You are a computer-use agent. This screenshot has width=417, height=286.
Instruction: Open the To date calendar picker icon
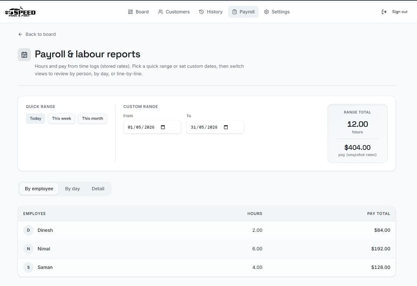pyautogui.click(x=226, y=127)
